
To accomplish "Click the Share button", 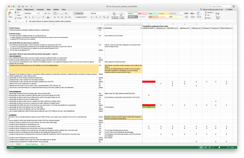I will pos(229,9).
